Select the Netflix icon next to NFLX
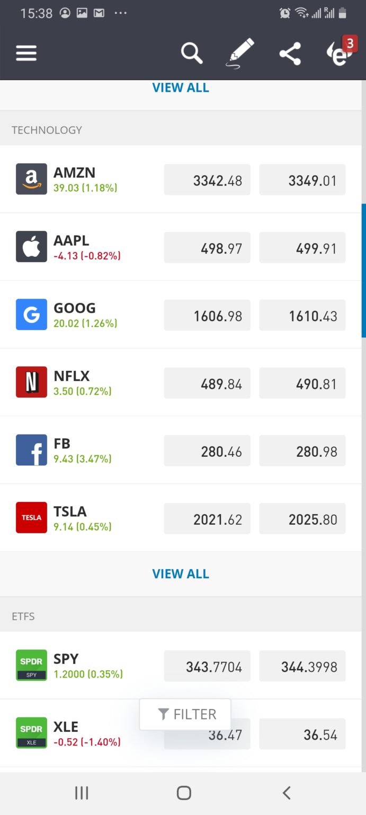Screen dimensions: 366x815 click(x=31, y=382)
